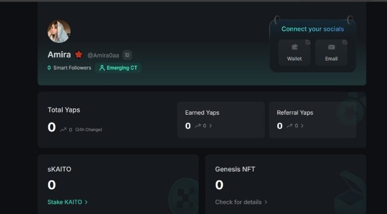Click the trend arrow icon in Earned Yaps
Viewport: 387px width, 214px height.
point(198,126)
